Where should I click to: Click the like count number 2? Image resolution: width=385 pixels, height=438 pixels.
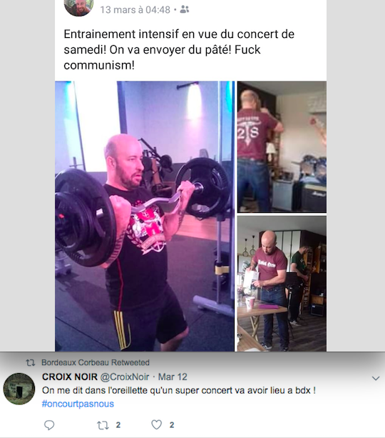pos(172,425)
